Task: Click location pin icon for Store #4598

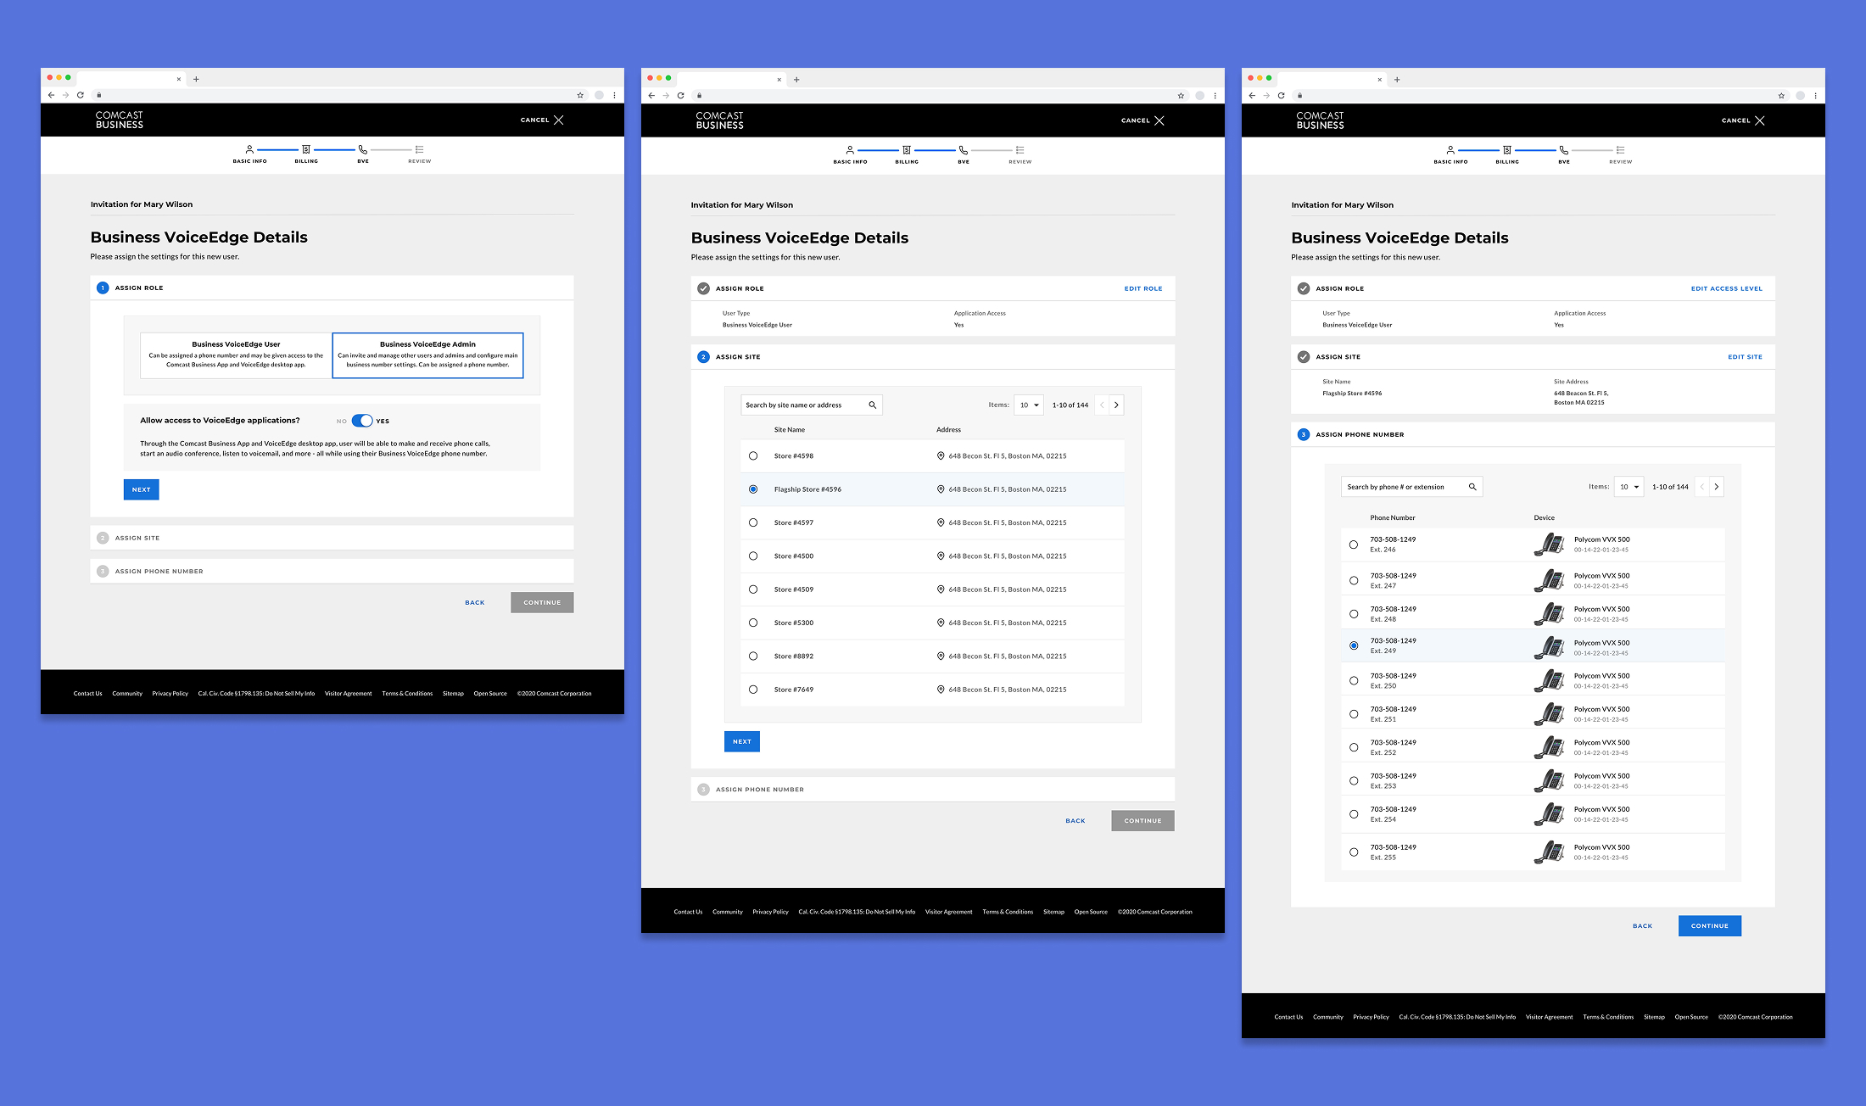Action: point(941,456)
